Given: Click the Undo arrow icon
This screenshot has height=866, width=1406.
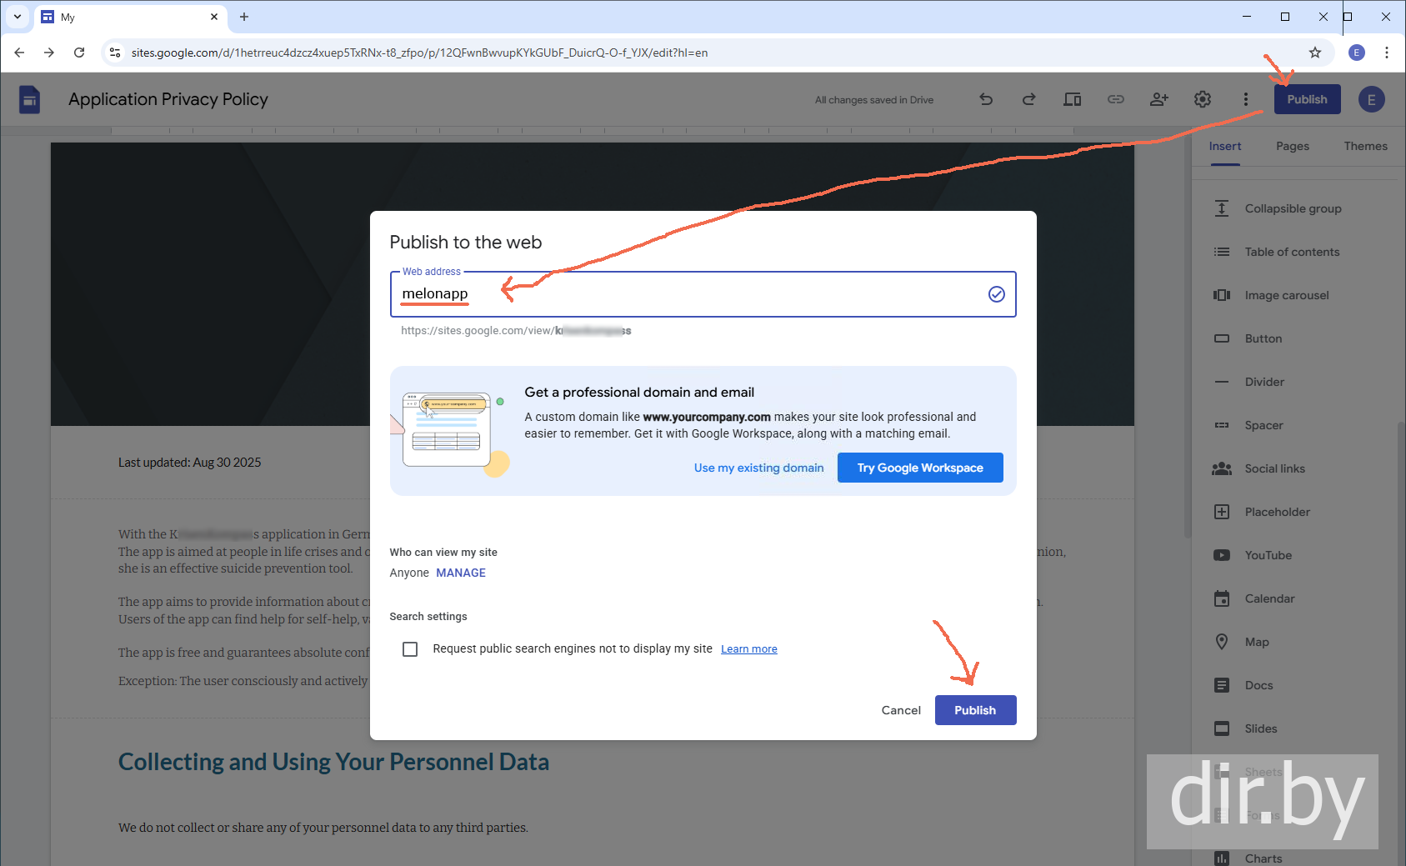Looking at the screenshot, I should [x=986, y=99].
